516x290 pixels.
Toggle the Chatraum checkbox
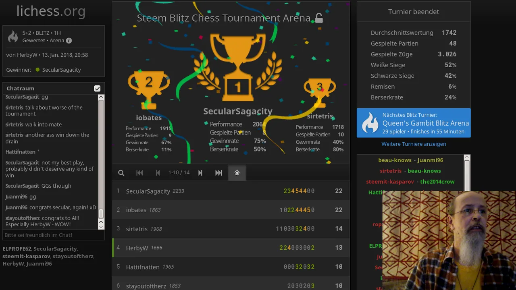[x=97, y=88]
